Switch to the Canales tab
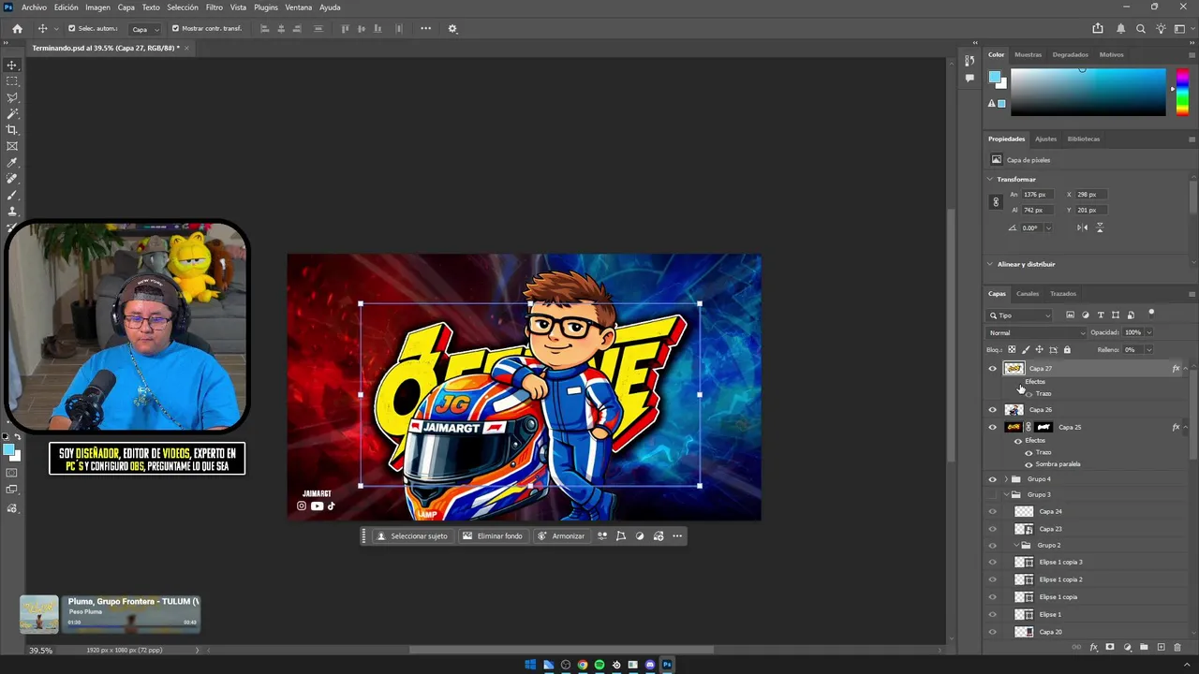The image size is (1199, 674). (x=1028, y=294)
